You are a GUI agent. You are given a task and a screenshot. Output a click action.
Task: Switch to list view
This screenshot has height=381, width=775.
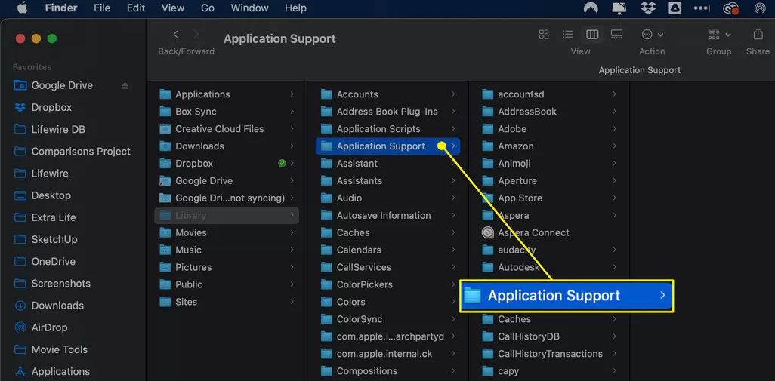[x=568, y=34]
